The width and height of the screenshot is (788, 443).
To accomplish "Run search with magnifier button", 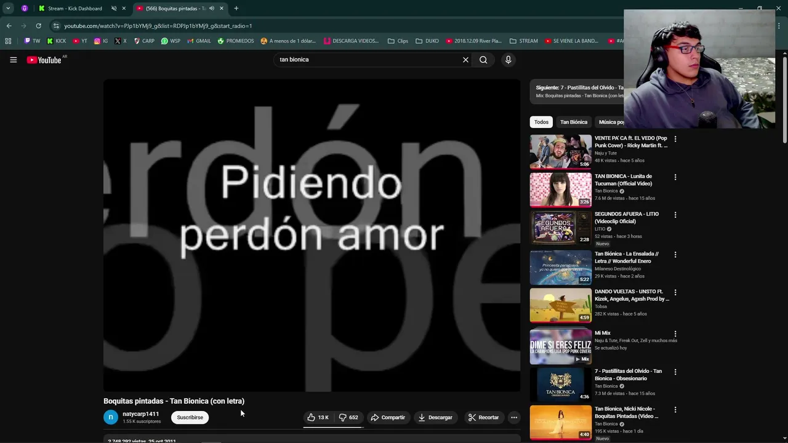I will tap(483, 60).
